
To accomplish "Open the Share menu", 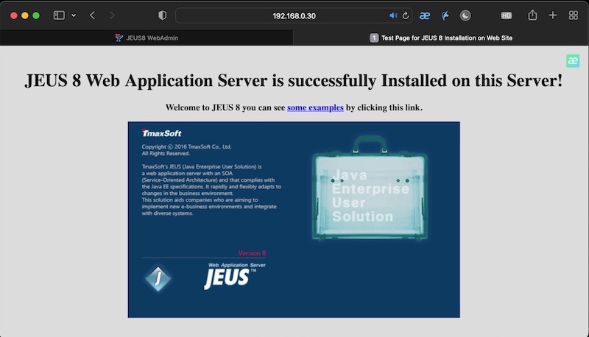I will [x=532, y=15].
